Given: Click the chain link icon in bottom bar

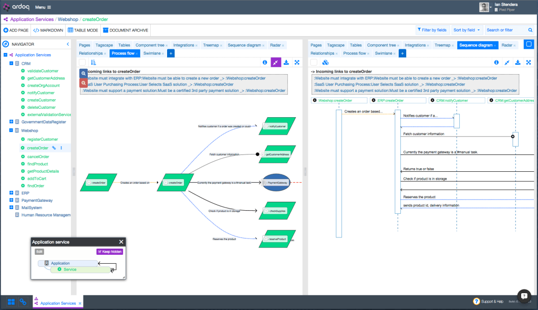Looking at the screenshot, I should click(x=23, y=302).
